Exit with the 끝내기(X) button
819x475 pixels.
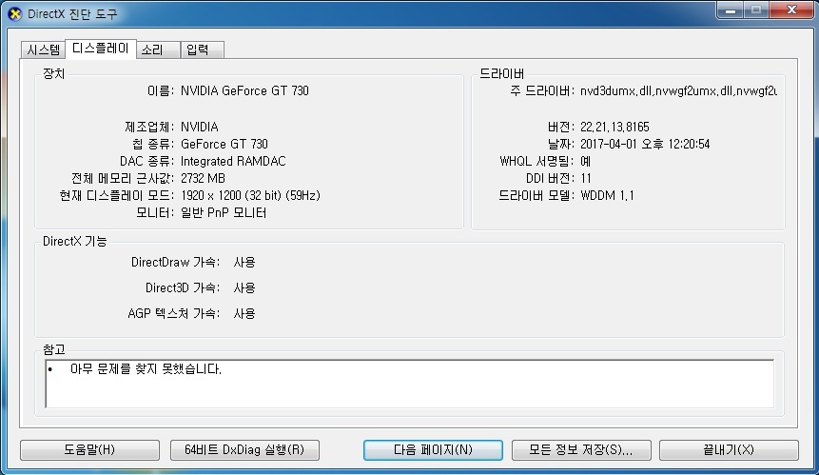point(729,450)
